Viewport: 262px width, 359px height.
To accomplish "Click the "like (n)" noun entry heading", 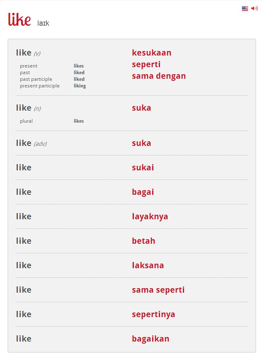I will [x=28, y=108].
